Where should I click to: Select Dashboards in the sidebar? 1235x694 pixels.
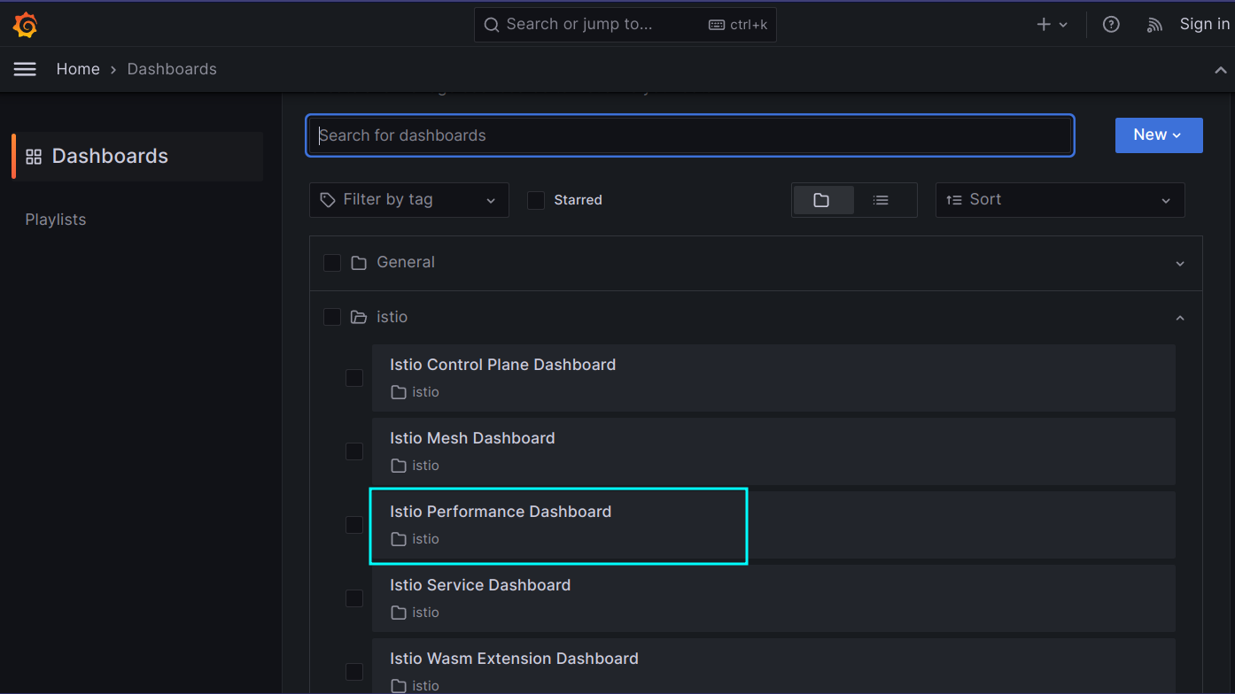click(137, 157)
